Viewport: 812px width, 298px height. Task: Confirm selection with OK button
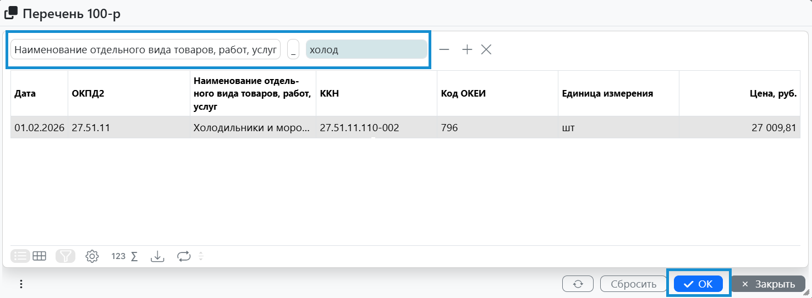pyautogui.click(x=698, y=284)
